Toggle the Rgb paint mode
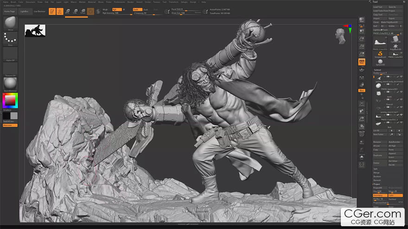Screen dimensions: 408x229 click(x=117, y=9)
